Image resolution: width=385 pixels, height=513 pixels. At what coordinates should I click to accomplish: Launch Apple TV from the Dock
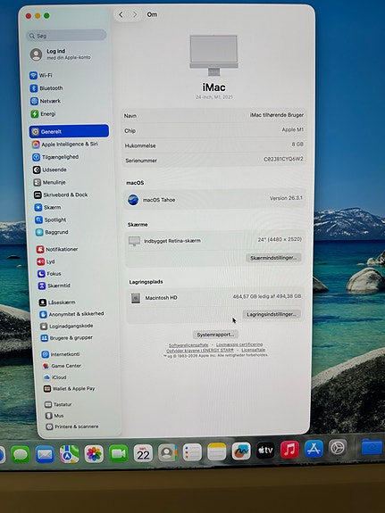pos(265,451)
